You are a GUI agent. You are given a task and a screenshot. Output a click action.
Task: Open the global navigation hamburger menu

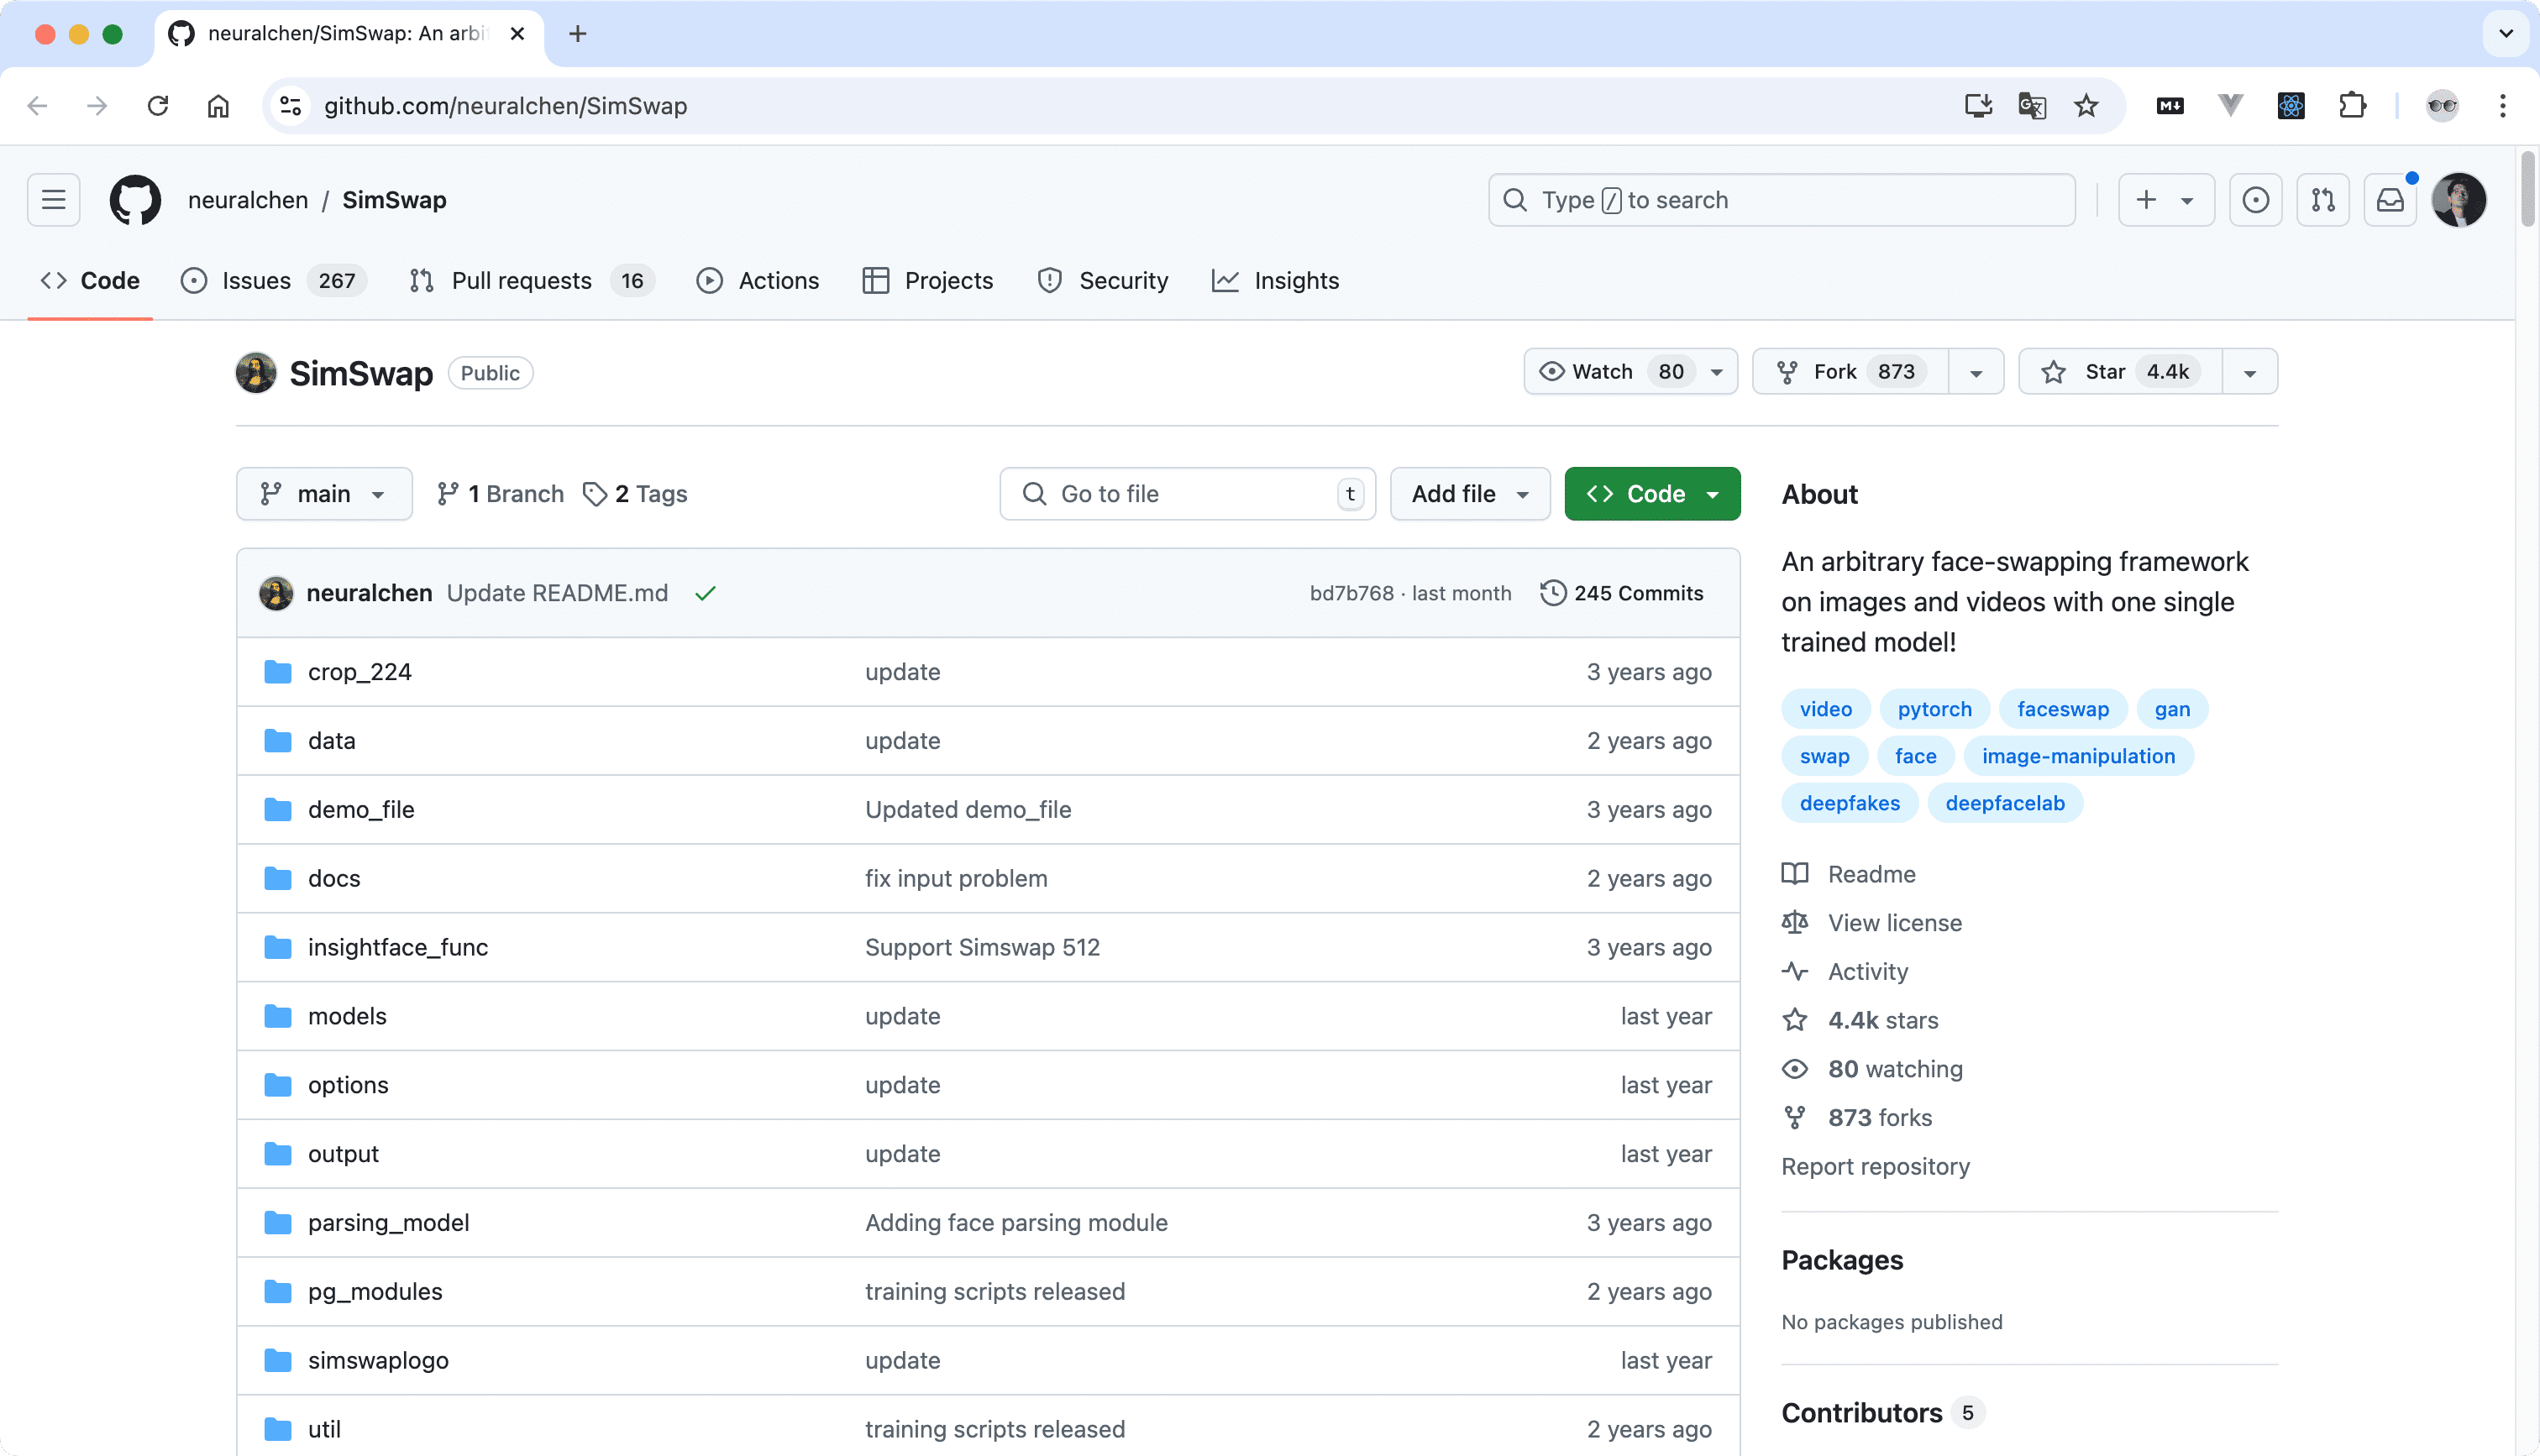52,199
